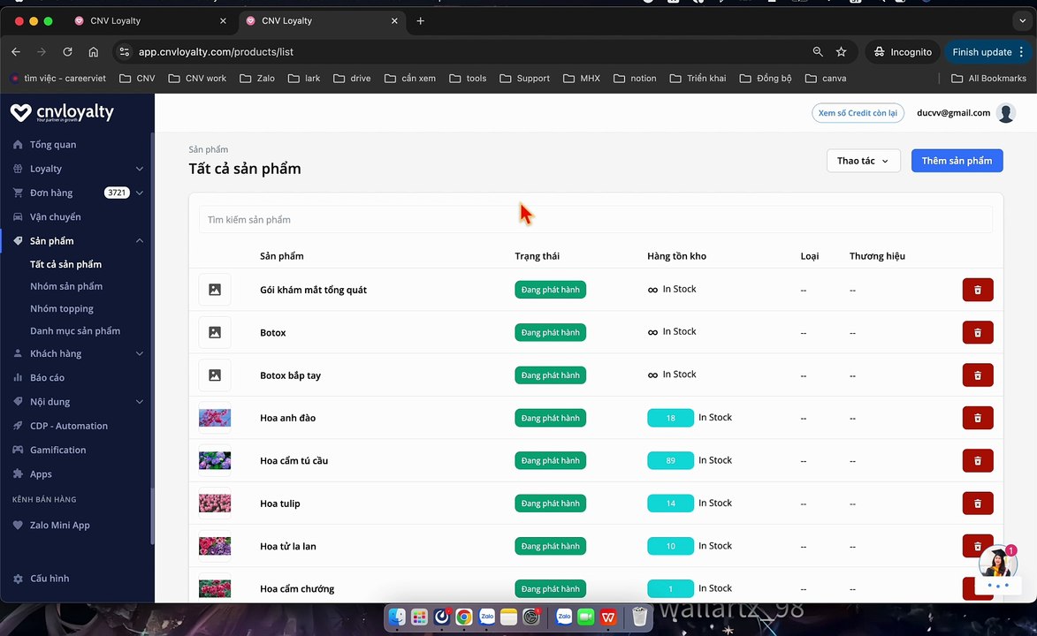The height and width of the screenshot is (636, 1037).
Task: Click ducvv@gmail.com account email
Action: (953, 113)
